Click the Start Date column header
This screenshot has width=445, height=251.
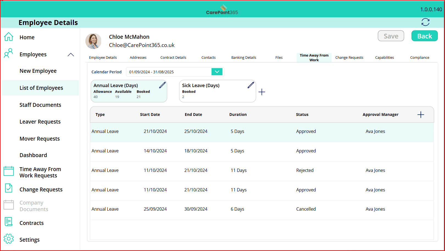coord(150,115)
